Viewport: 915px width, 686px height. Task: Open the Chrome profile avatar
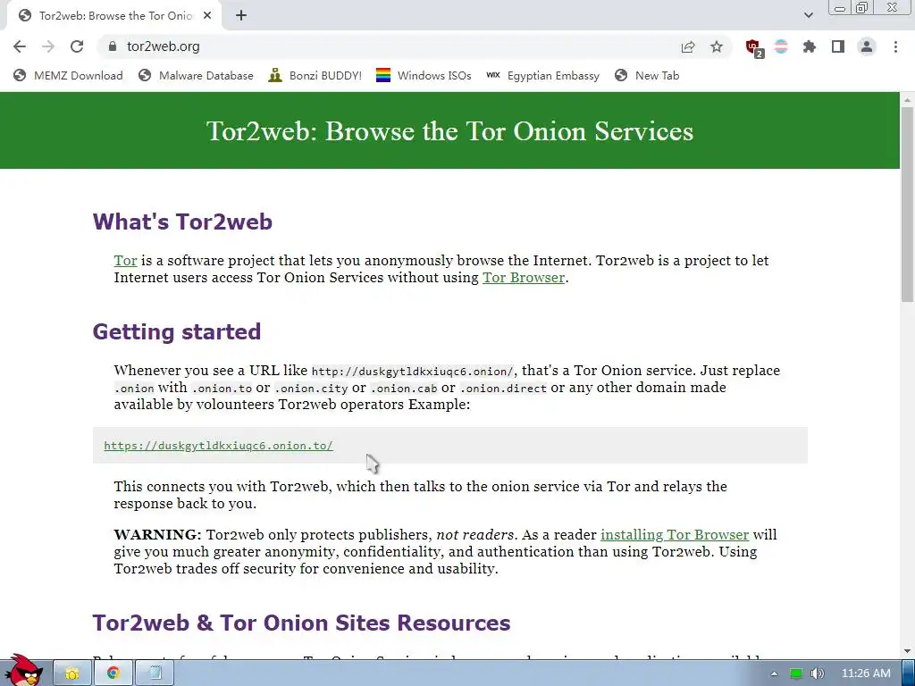(x=867, y=46)
